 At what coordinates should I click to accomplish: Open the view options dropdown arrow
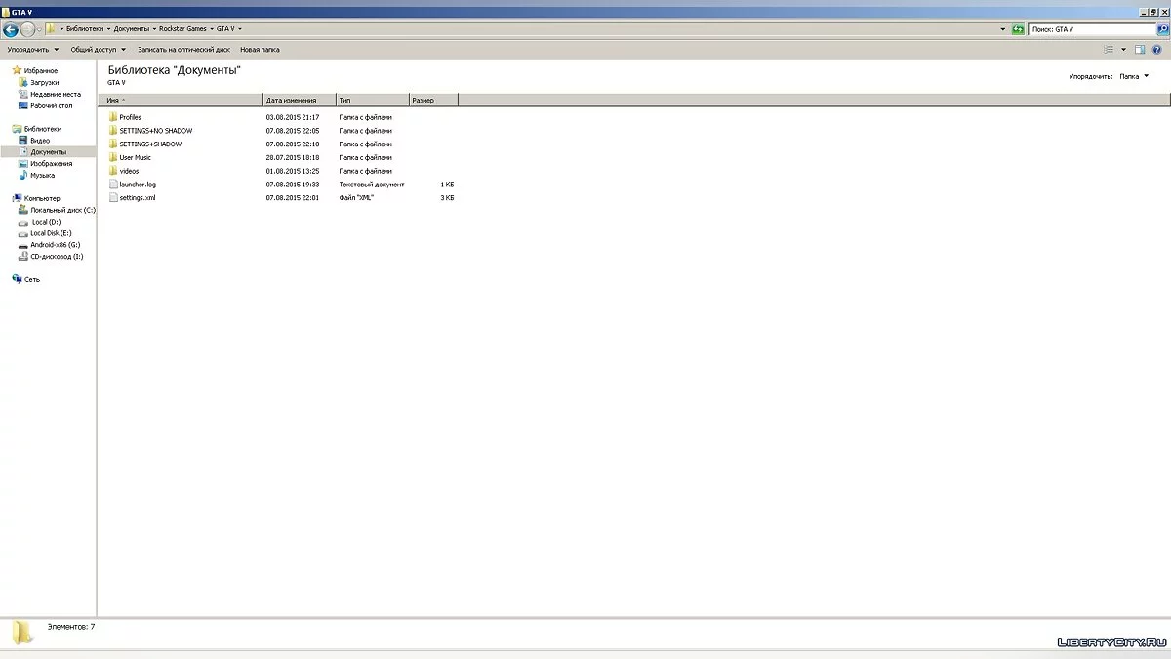pyautogui.click(x=1123, y=49)
